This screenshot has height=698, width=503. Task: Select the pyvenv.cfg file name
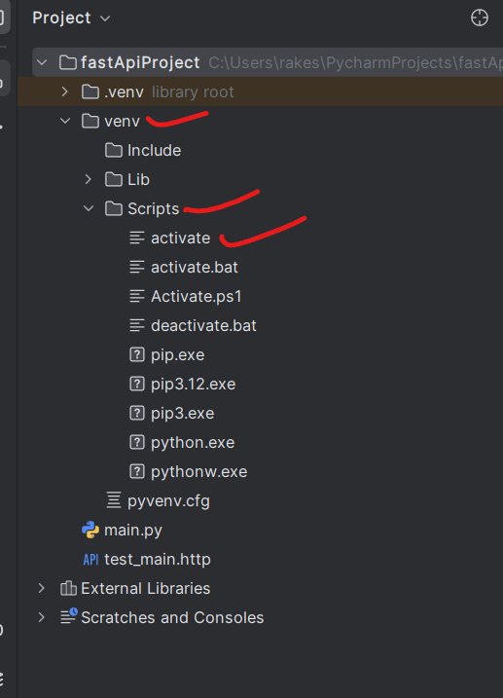click(x=168, y=501)
